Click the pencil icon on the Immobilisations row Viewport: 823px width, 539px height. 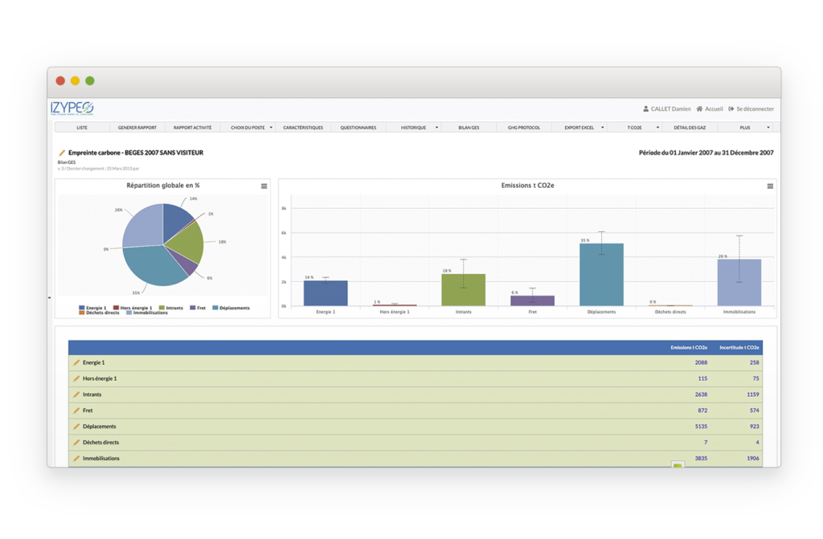pyautogui.click(x=76, y=459)
